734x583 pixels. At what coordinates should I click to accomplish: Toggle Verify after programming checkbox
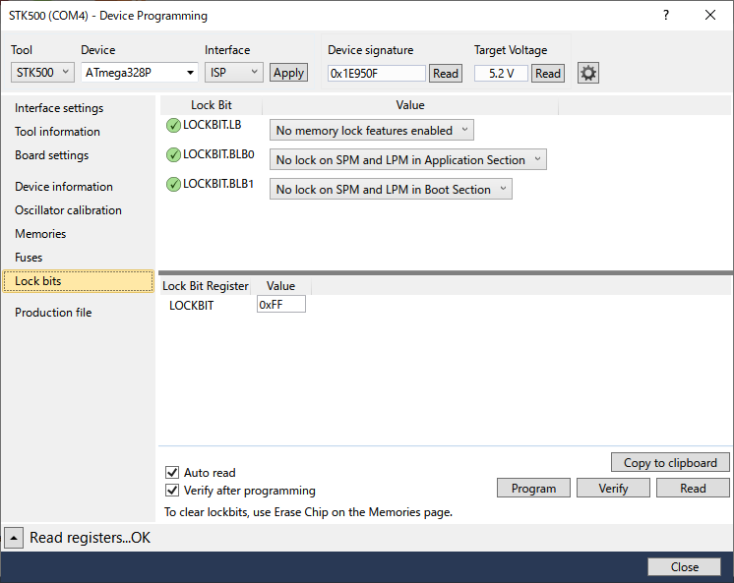(172, 490)
